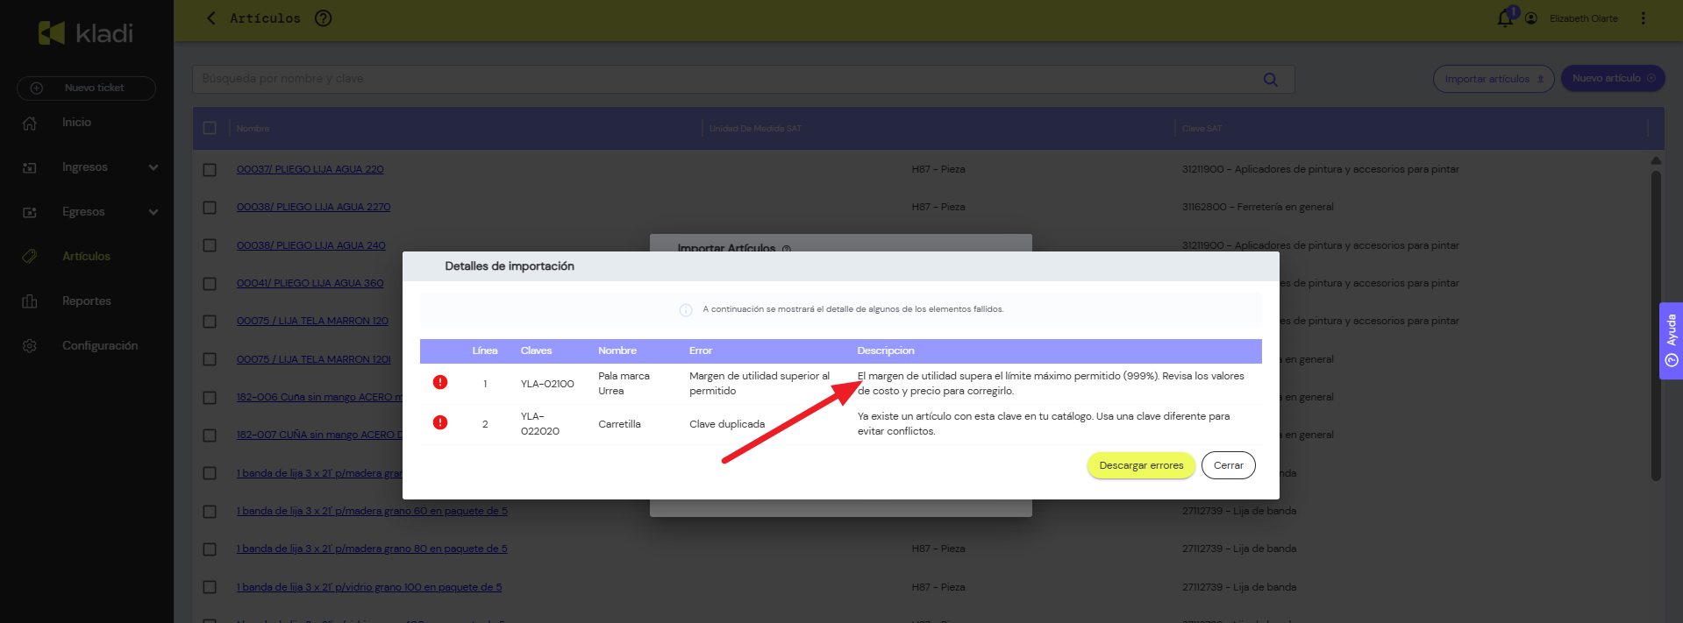Check the row 182-006 Cuña sin mango
Image resolution: width=1683 pixels, height=623 pixels.
click(210, 398)
